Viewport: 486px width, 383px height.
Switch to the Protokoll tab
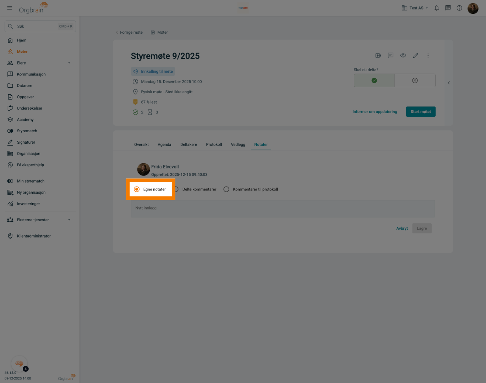tap(214, 145)
